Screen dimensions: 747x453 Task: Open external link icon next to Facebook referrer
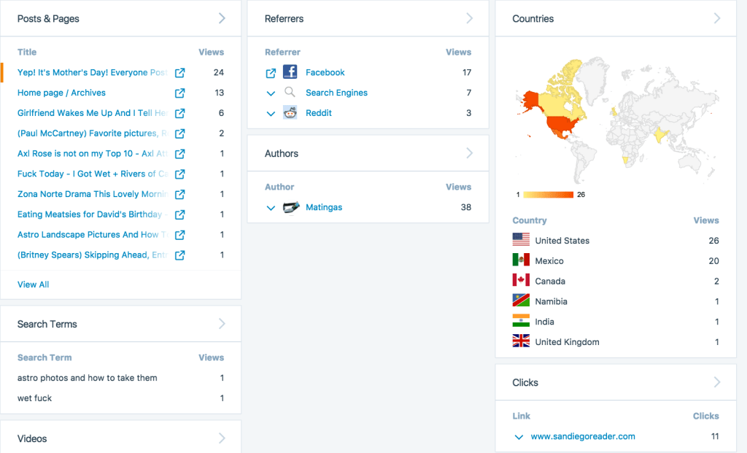(271, 73)
